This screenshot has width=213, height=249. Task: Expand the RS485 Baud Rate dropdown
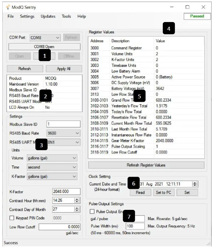[63, 133]
